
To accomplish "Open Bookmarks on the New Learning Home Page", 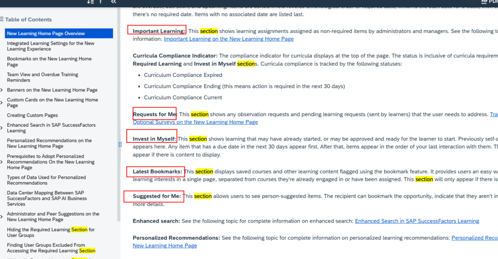I will coord(49,62).
